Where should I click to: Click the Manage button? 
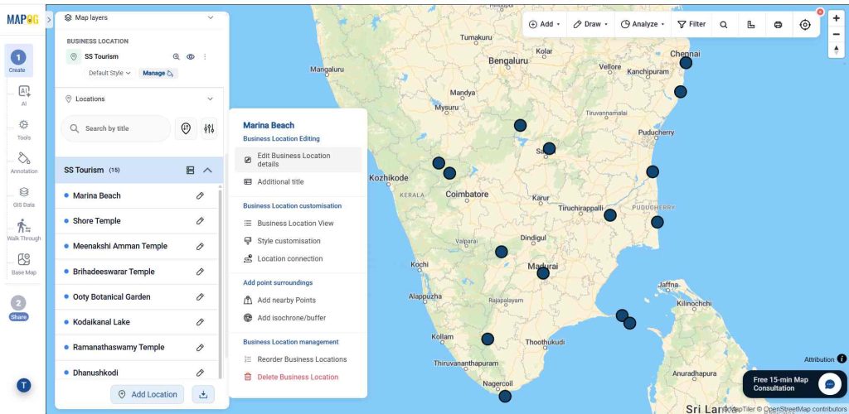click(x=158, y=73)
